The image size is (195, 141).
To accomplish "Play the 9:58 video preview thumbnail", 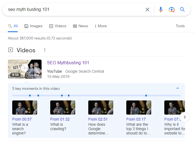I will pyautogui.click(x=25, y=69).
